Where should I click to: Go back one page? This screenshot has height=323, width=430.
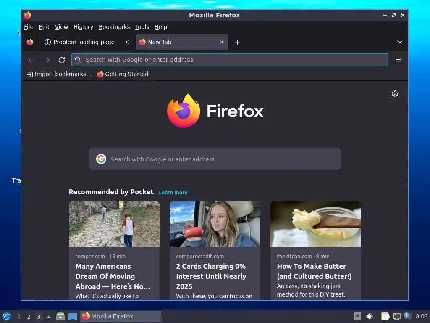(x=31, y=60)
